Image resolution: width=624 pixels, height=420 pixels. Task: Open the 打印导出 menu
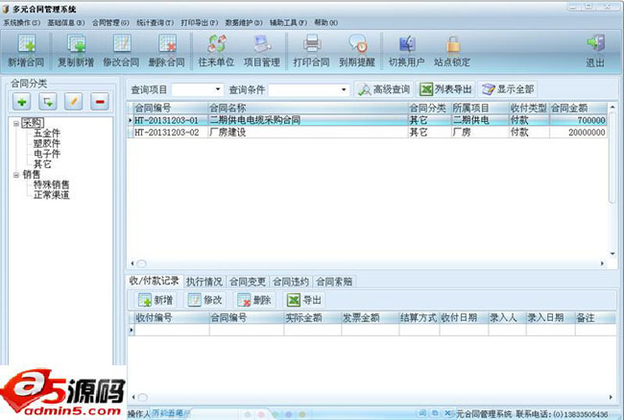[200, 23]
